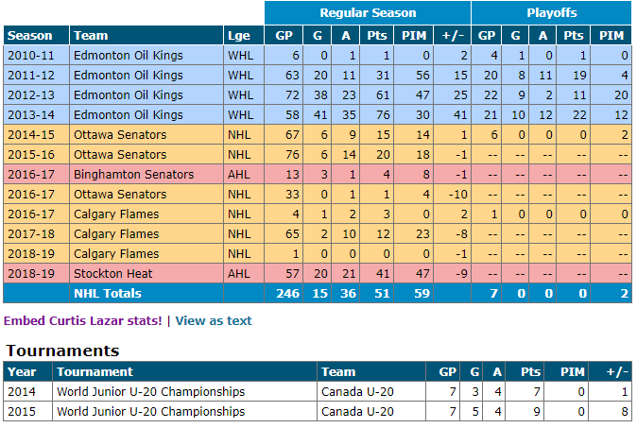Image resolution: width=637 pixels, height=428 pixels.
Task: Open the View as text link
Action: pos(214,321)
